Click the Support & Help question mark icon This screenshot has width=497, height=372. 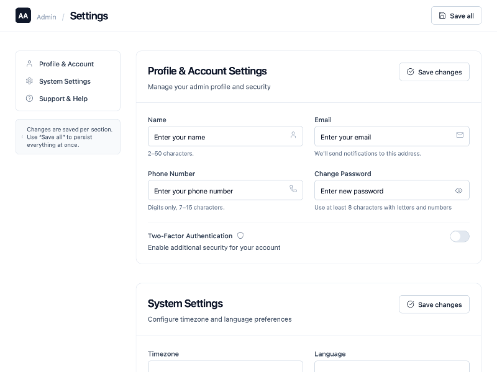(29, 98)
